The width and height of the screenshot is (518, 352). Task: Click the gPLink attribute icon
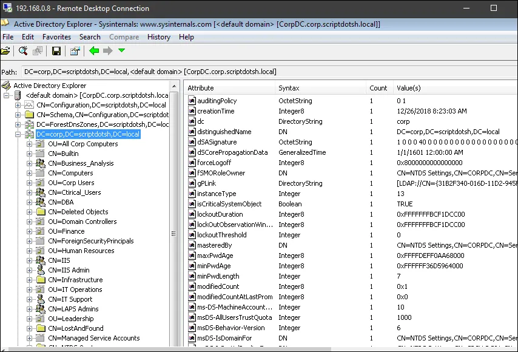pos(192,183)
